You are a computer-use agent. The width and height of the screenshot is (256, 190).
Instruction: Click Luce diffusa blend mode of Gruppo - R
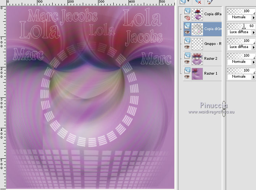[x=239, y=47]
